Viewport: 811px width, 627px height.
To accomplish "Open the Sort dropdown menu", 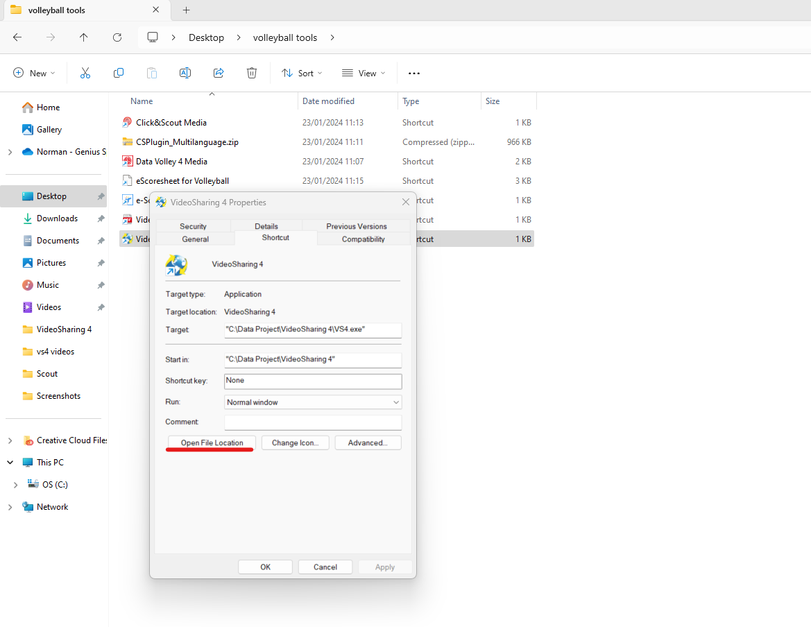I will coord(302,74).
